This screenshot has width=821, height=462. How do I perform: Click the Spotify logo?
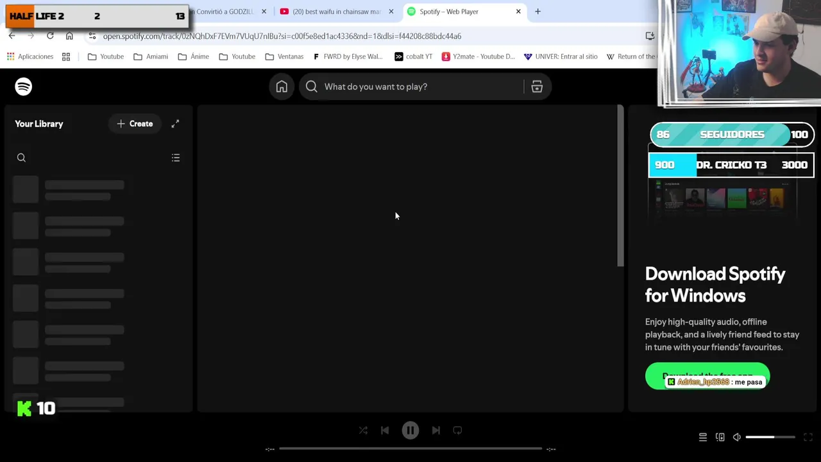click(x=23, y=87)
